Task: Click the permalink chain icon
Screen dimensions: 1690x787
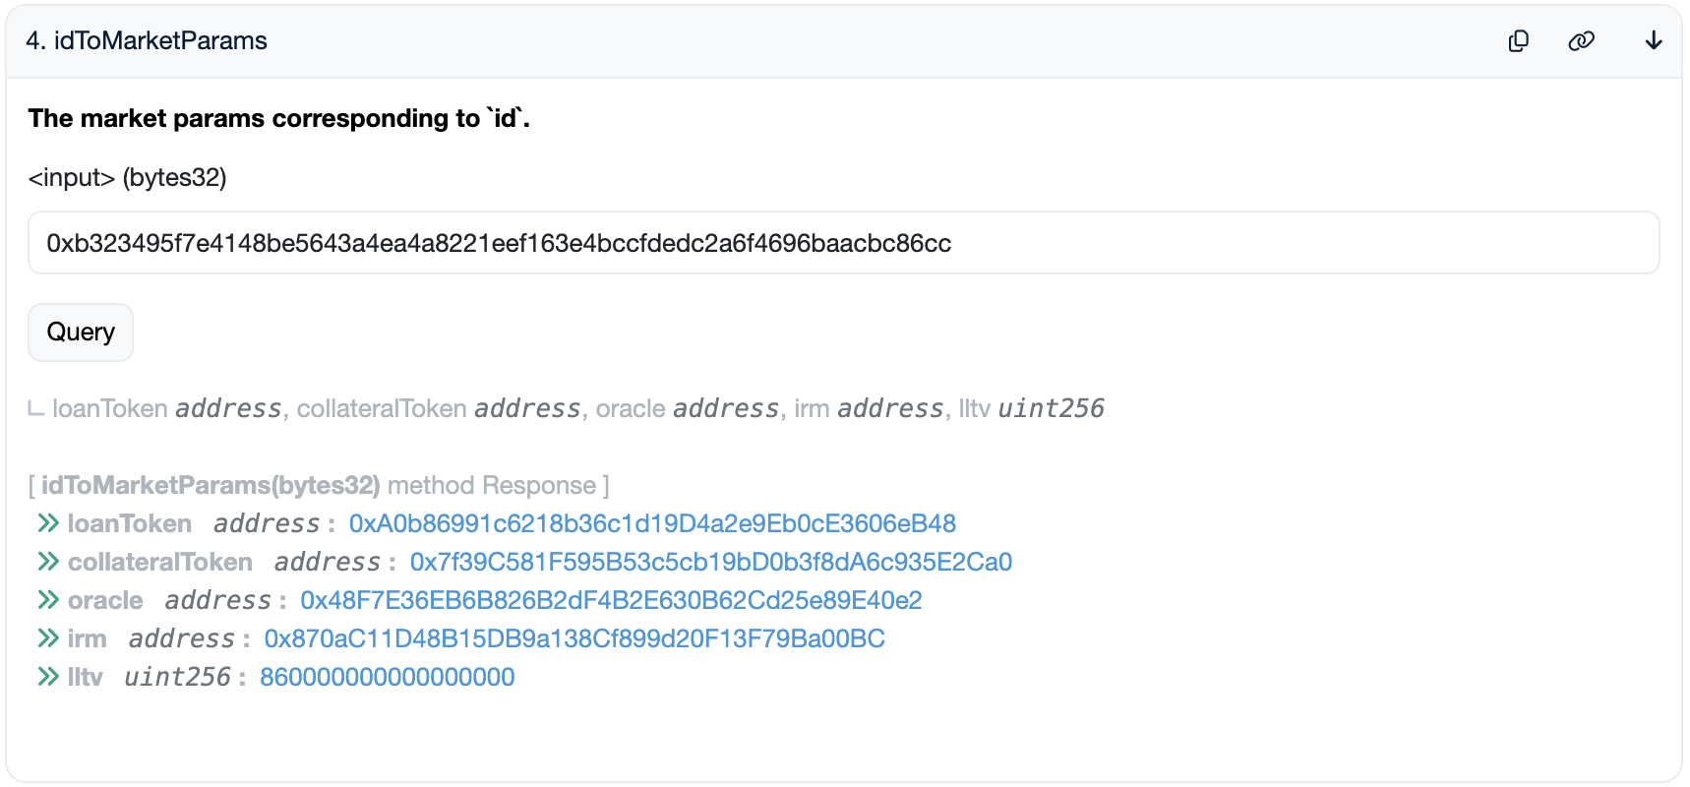Action: [1581, 41]
